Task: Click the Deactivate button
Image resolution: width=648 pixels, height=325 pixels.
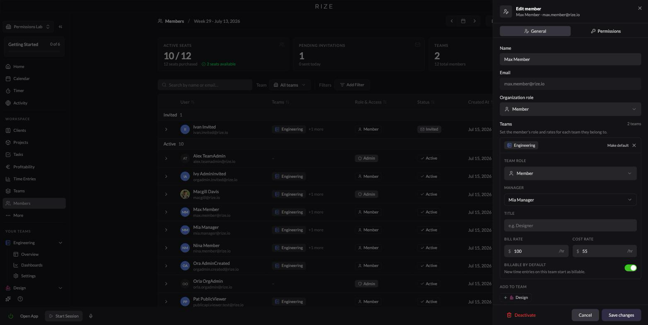Action: (x=521, y=315)
